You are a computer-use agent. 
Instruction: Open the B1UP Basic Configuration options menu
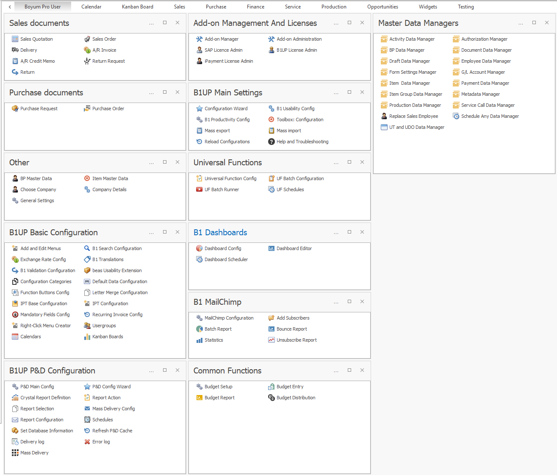point(151,233)
